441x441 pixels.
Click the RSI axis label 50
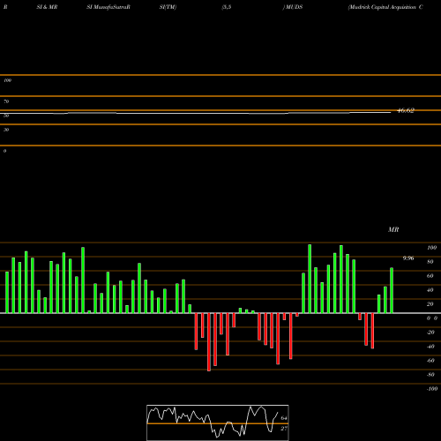[6, 116]
